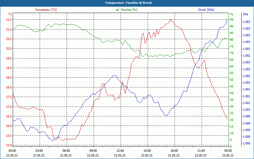Click the 18:00 time axis label

tap(174, 150)
